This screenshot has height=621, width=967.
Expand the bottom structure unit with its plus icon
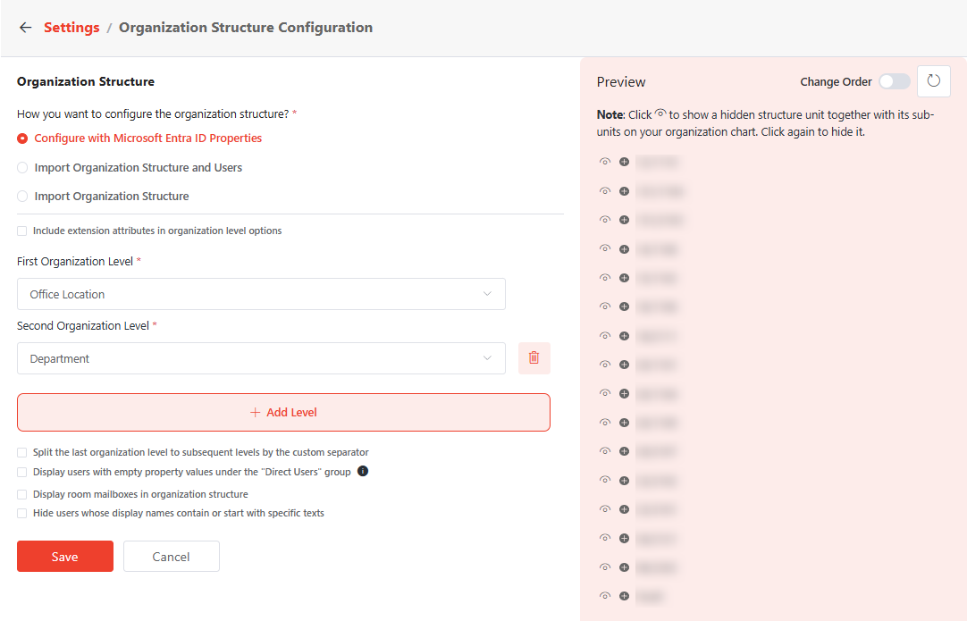pos(624,596)
